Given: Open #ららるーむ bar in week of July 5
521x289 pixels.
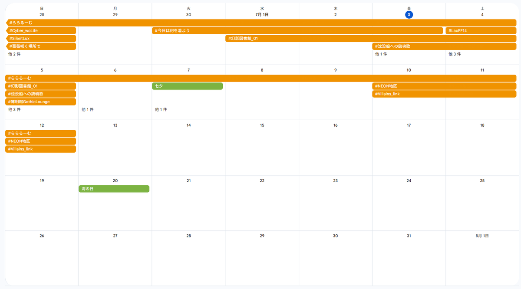Looking at the screenshot, I should coord(261,79).
